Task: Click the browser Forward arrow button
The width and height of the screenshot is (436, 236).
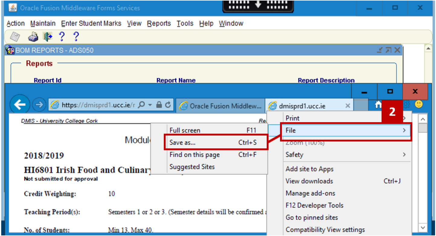Action: pos(38,105)
